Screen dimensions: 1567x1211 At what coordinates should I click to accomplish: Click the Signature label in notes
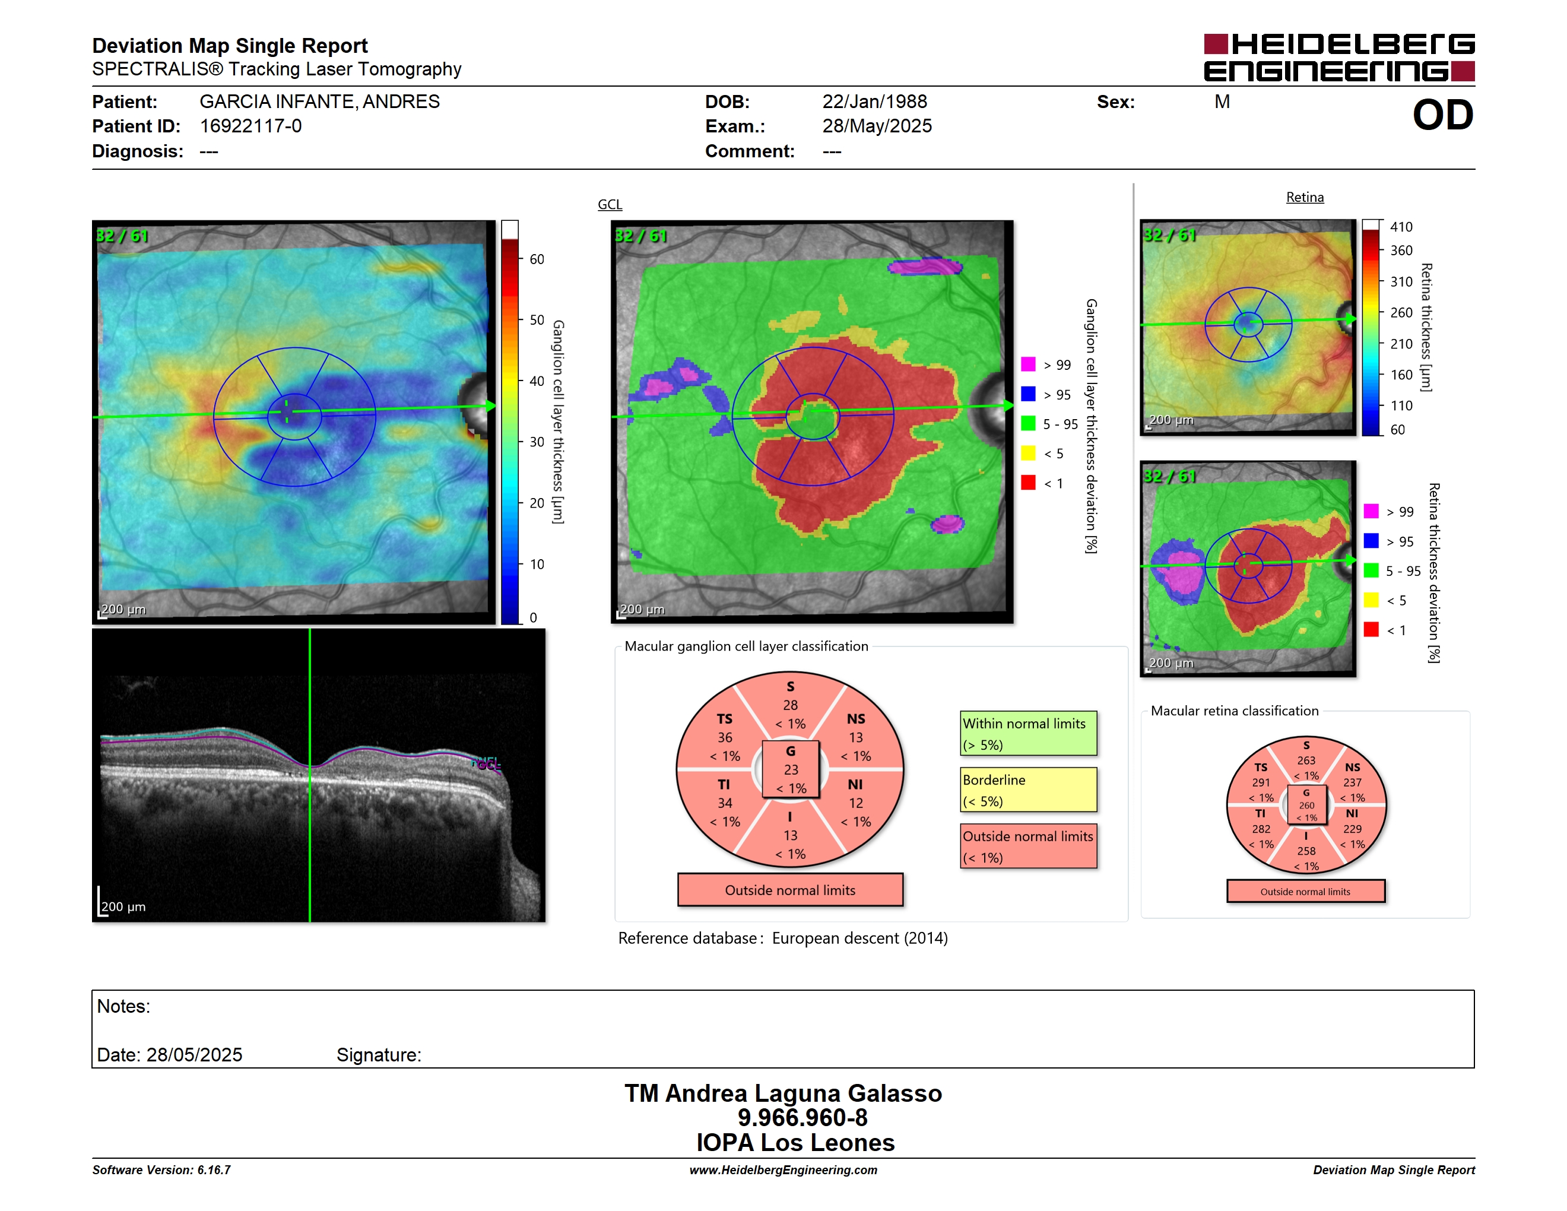[379, 1055]
